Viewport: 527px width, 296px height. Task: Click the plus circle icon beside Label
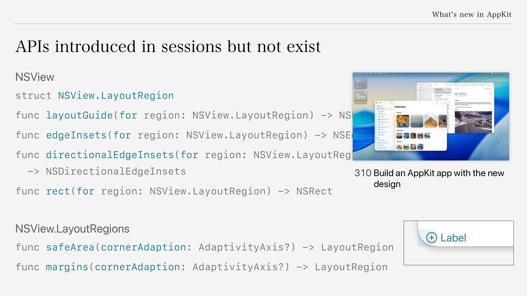coord(431,238)
